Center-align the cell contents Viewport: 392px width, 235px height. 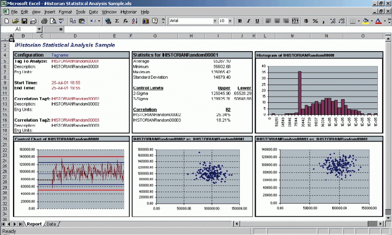tap(277, 21)
